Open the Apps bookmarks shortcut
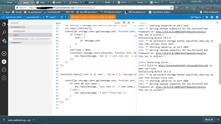This screenshot has width=221, height=124. pyautogui.click(x=6, y=12)
